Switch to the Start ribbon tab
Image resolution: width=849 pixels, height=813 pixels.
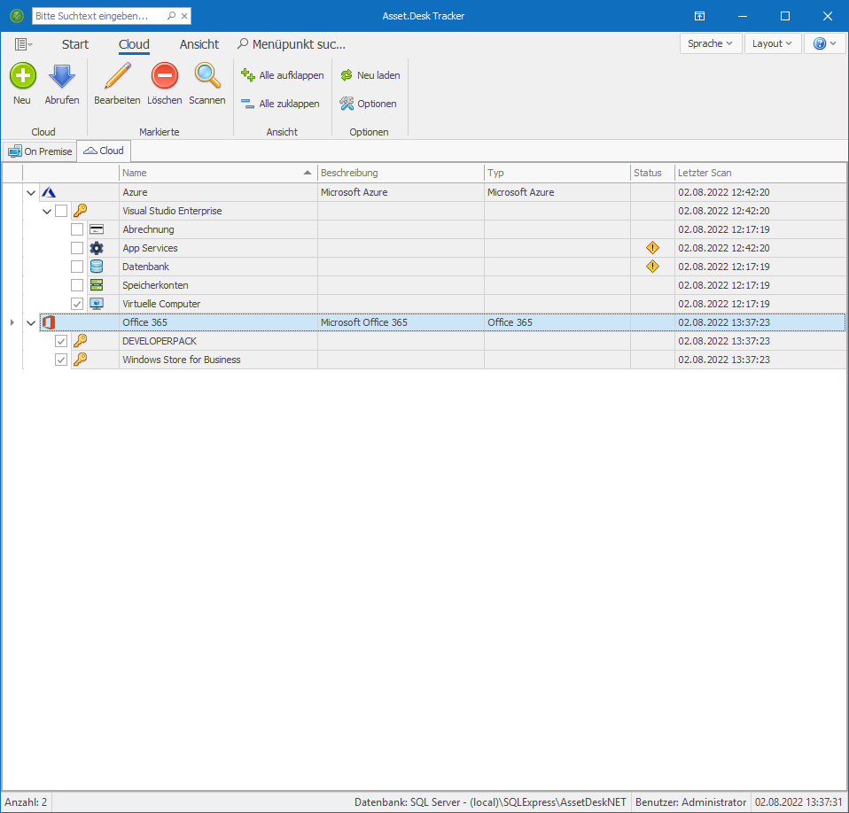75,44
